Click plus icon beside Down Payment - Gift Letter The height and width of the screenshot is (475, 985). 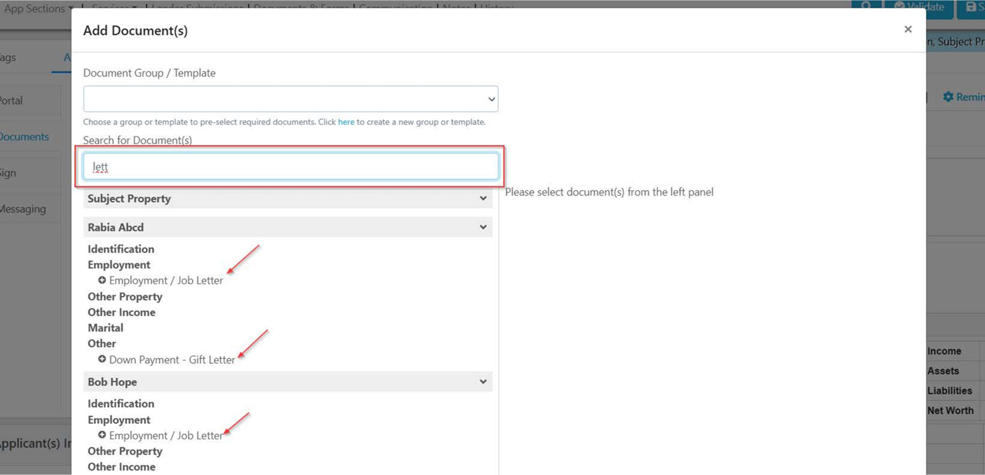coord(102,359)
